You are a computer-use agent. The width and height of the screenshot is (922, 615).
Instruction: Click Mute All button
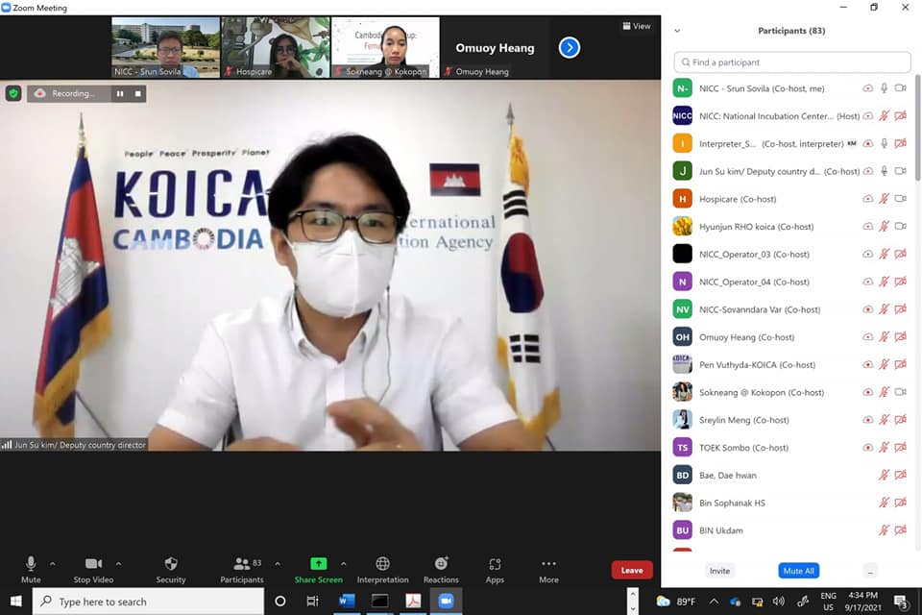click(798, 571)
